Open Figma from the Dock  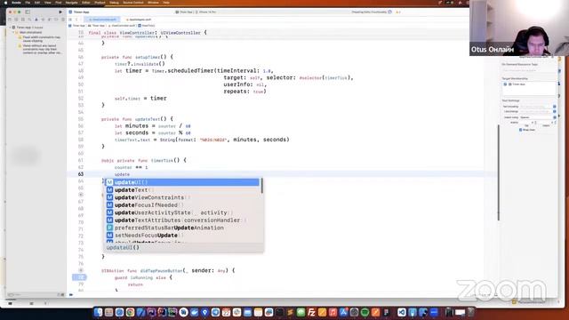pyautogui.click(x=386, y=312)
